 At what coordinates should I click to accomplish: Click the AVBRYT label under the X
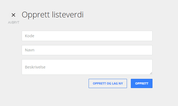(14, 23)
